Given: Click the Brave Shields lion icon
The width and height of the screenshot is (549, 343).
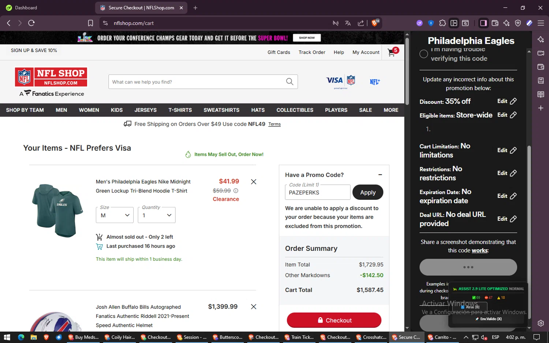Looking at the screenshot, I should point(375,23).
